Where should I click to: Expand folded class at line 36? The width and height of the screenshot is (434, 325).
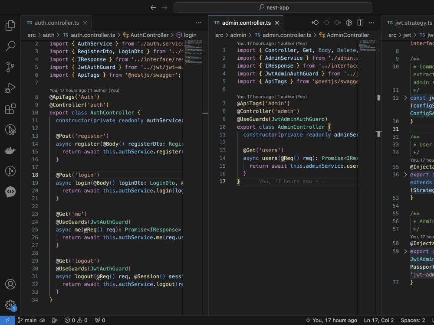[406, 175]
